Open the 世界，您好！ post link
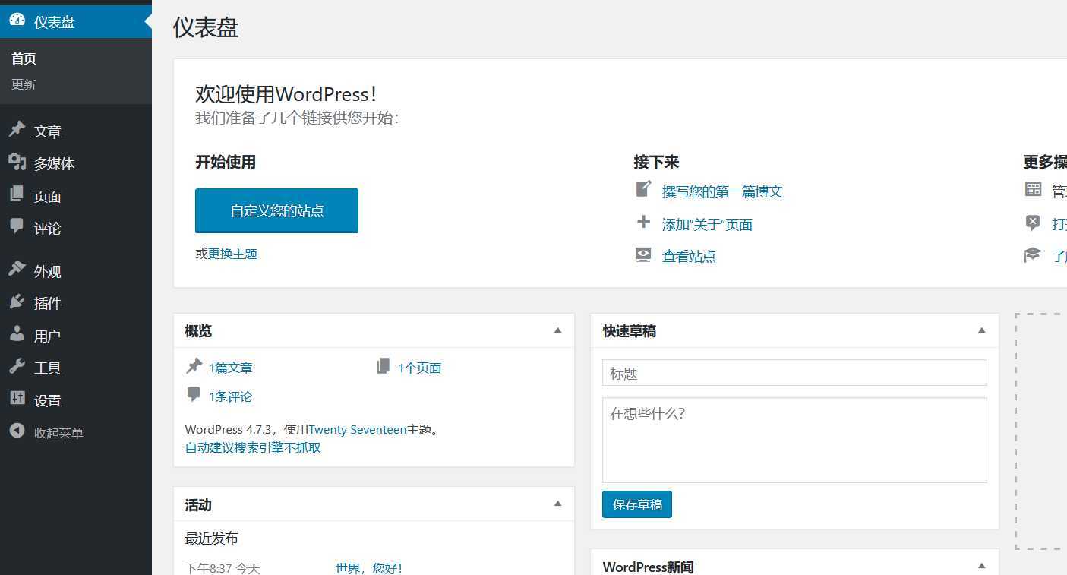 pyautogui.click(x=369, y=568)
